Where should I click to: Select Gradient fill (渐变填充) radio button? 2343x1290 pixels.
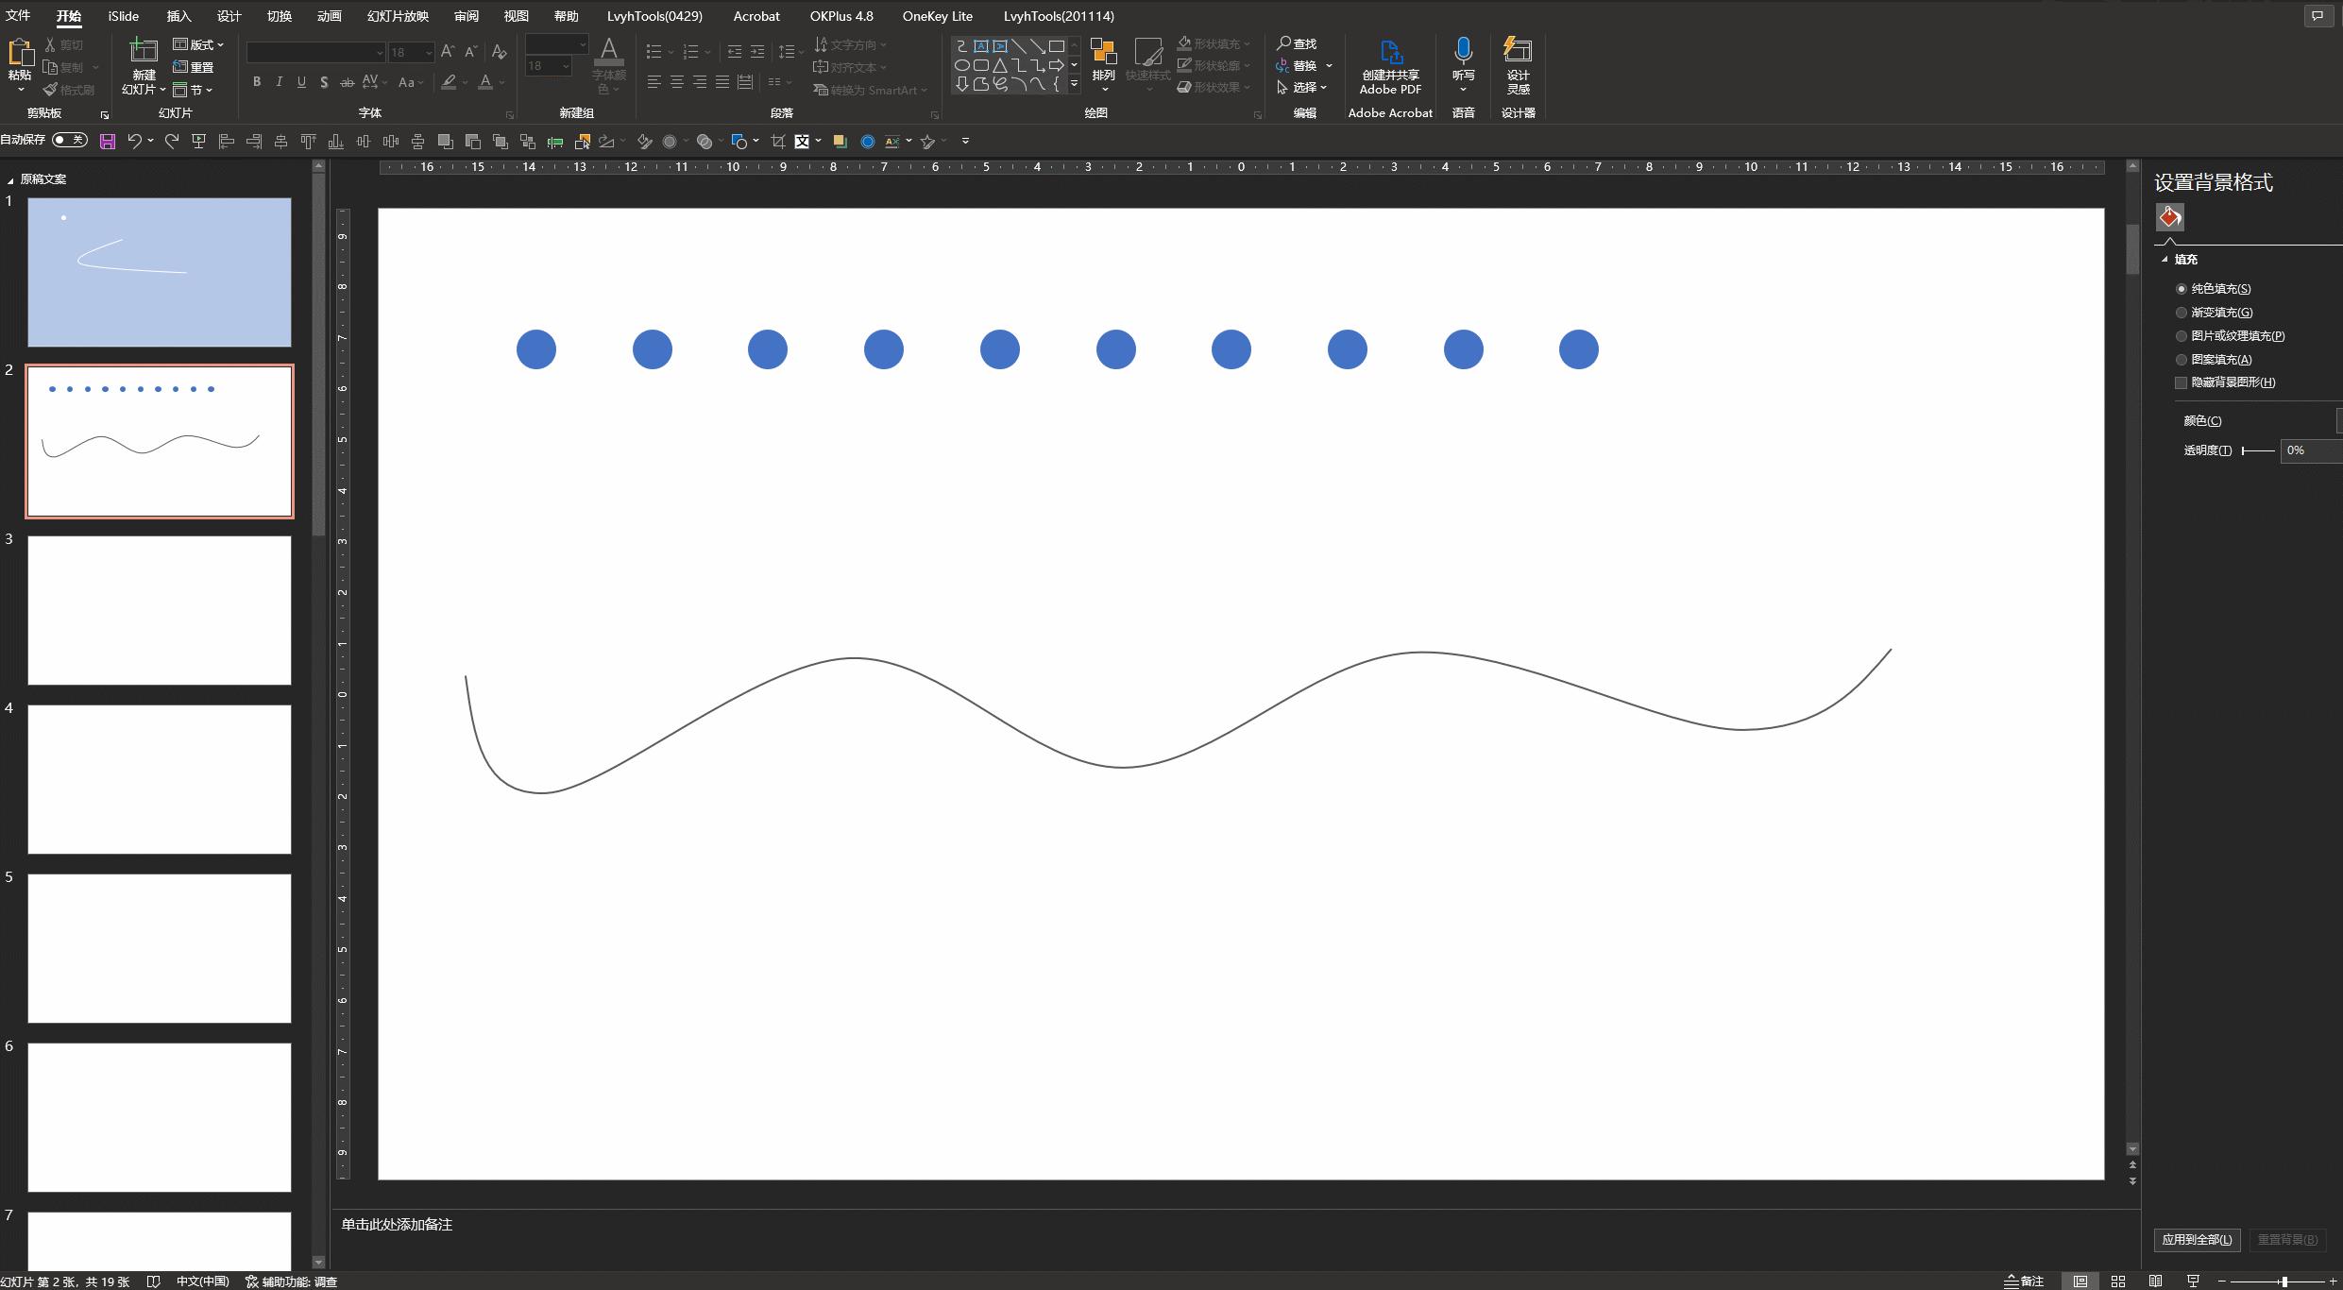[2182, 313]
